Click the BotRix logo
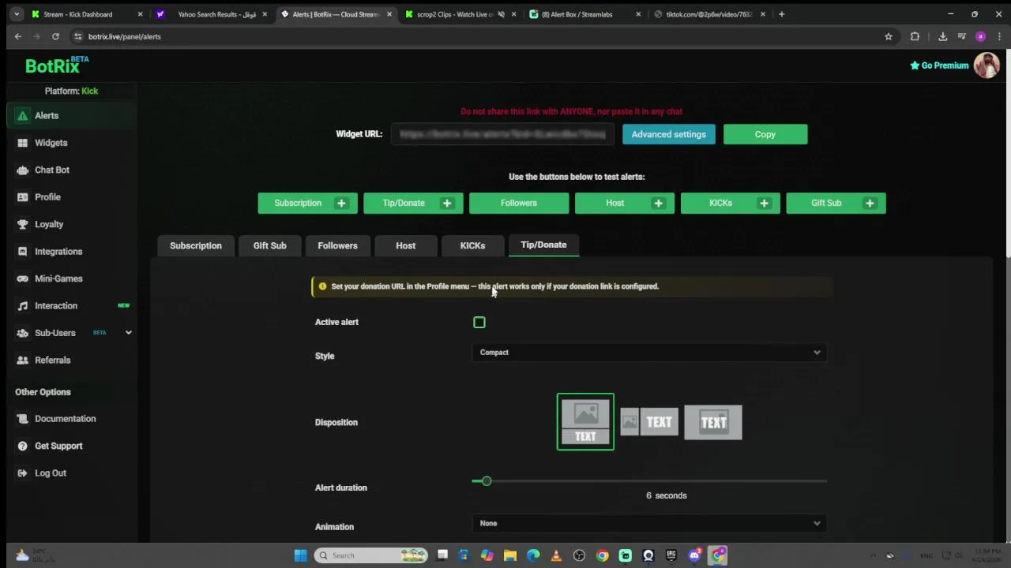This screenshot has height=568, width=1011. point(57,65)
